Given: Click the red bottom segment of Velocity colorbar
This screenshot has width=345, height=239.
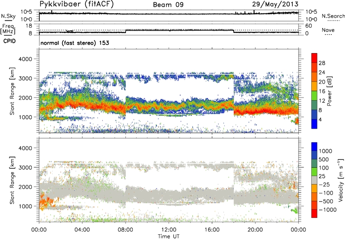Looking at the screenshot, I should (x=314, y=214).
